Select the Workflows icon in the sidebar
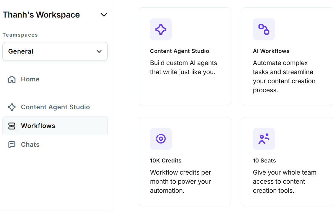The width and height of the screenshot is (333, 213). (12, 126)
